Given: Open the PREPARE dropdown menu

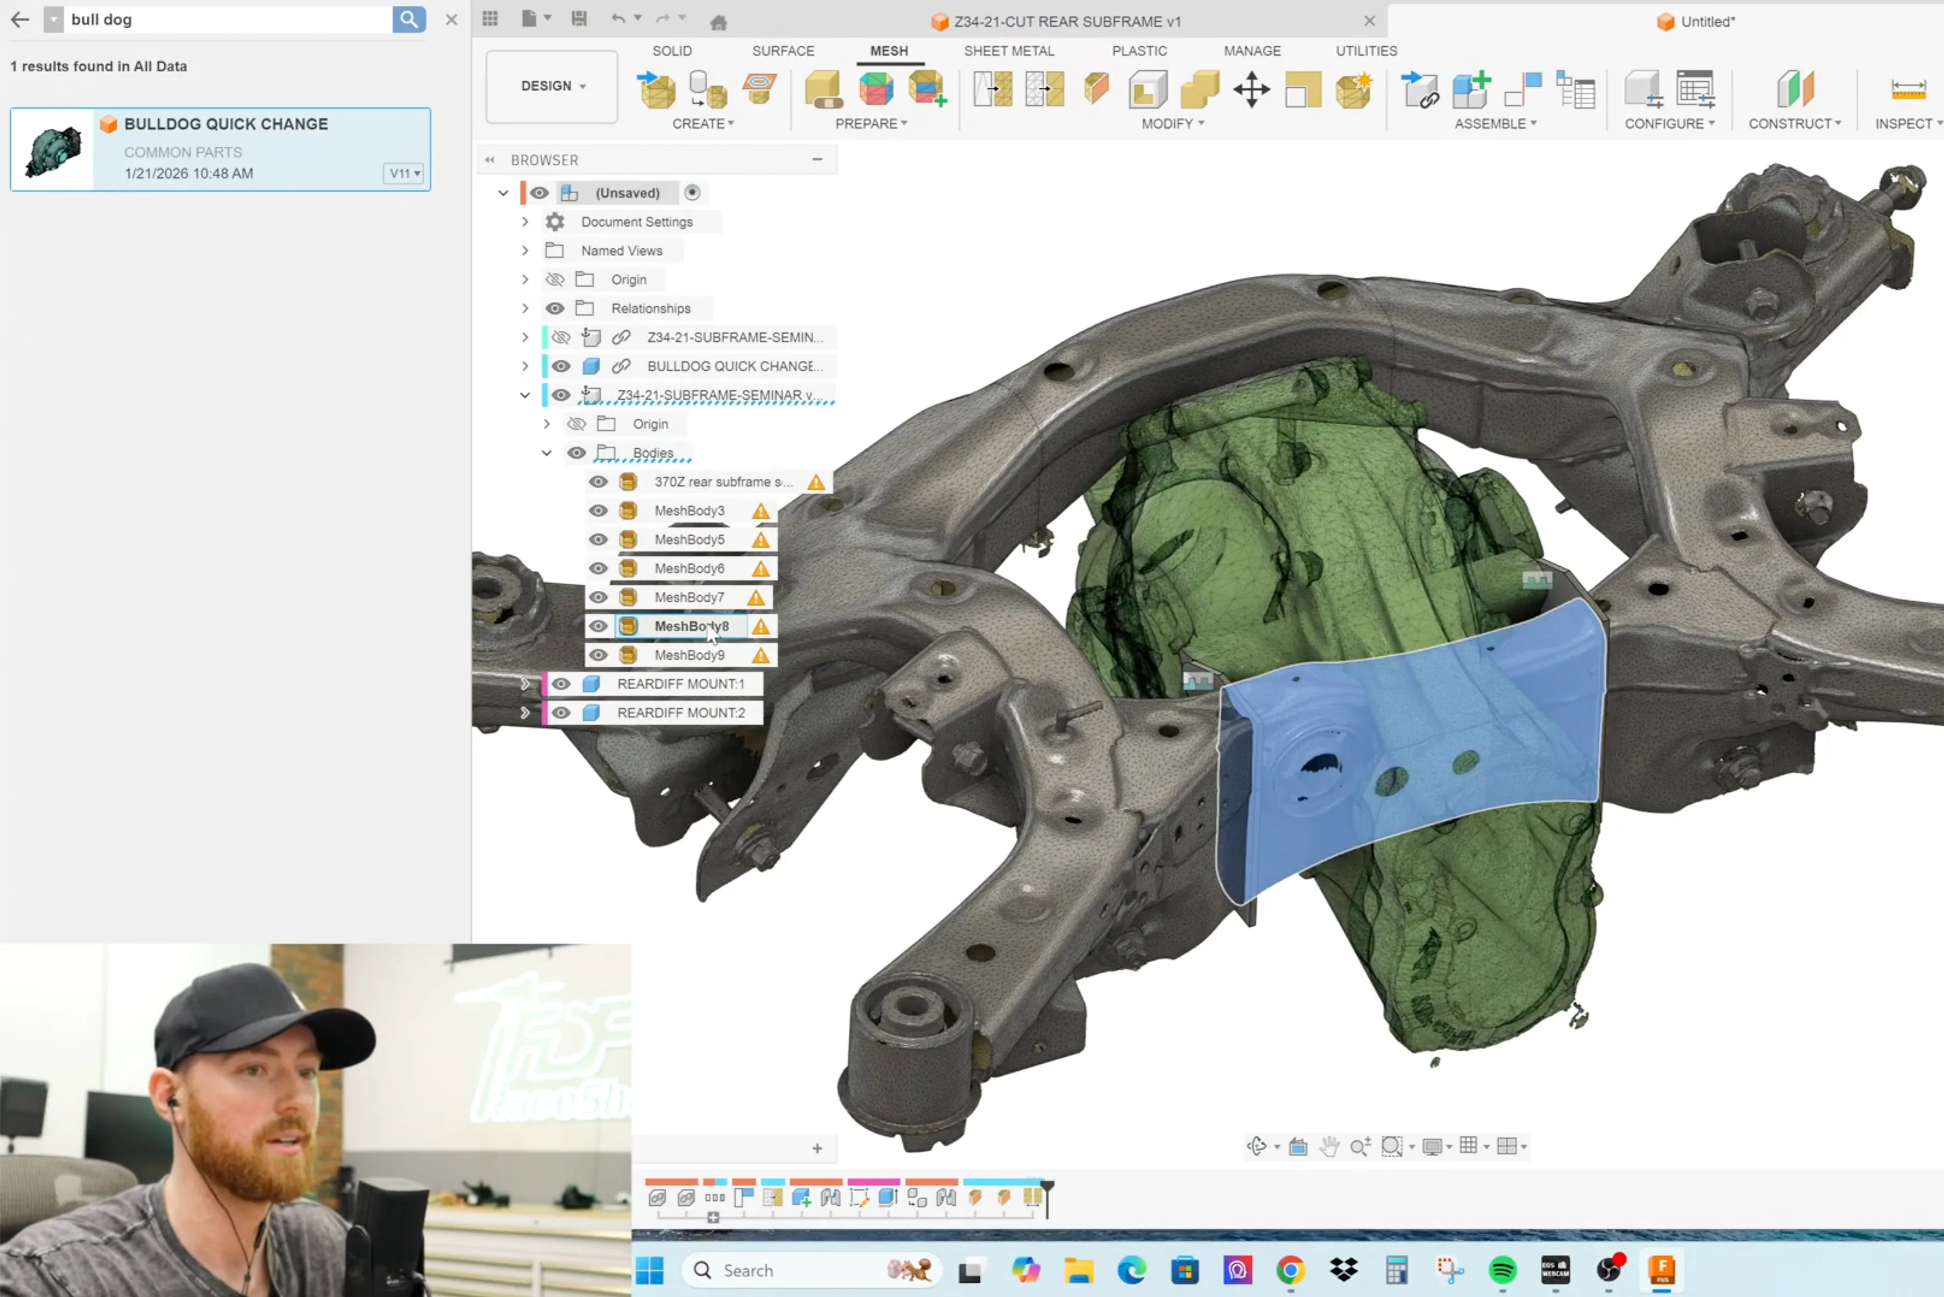Looking at the screenshot, I should point(871,123).
